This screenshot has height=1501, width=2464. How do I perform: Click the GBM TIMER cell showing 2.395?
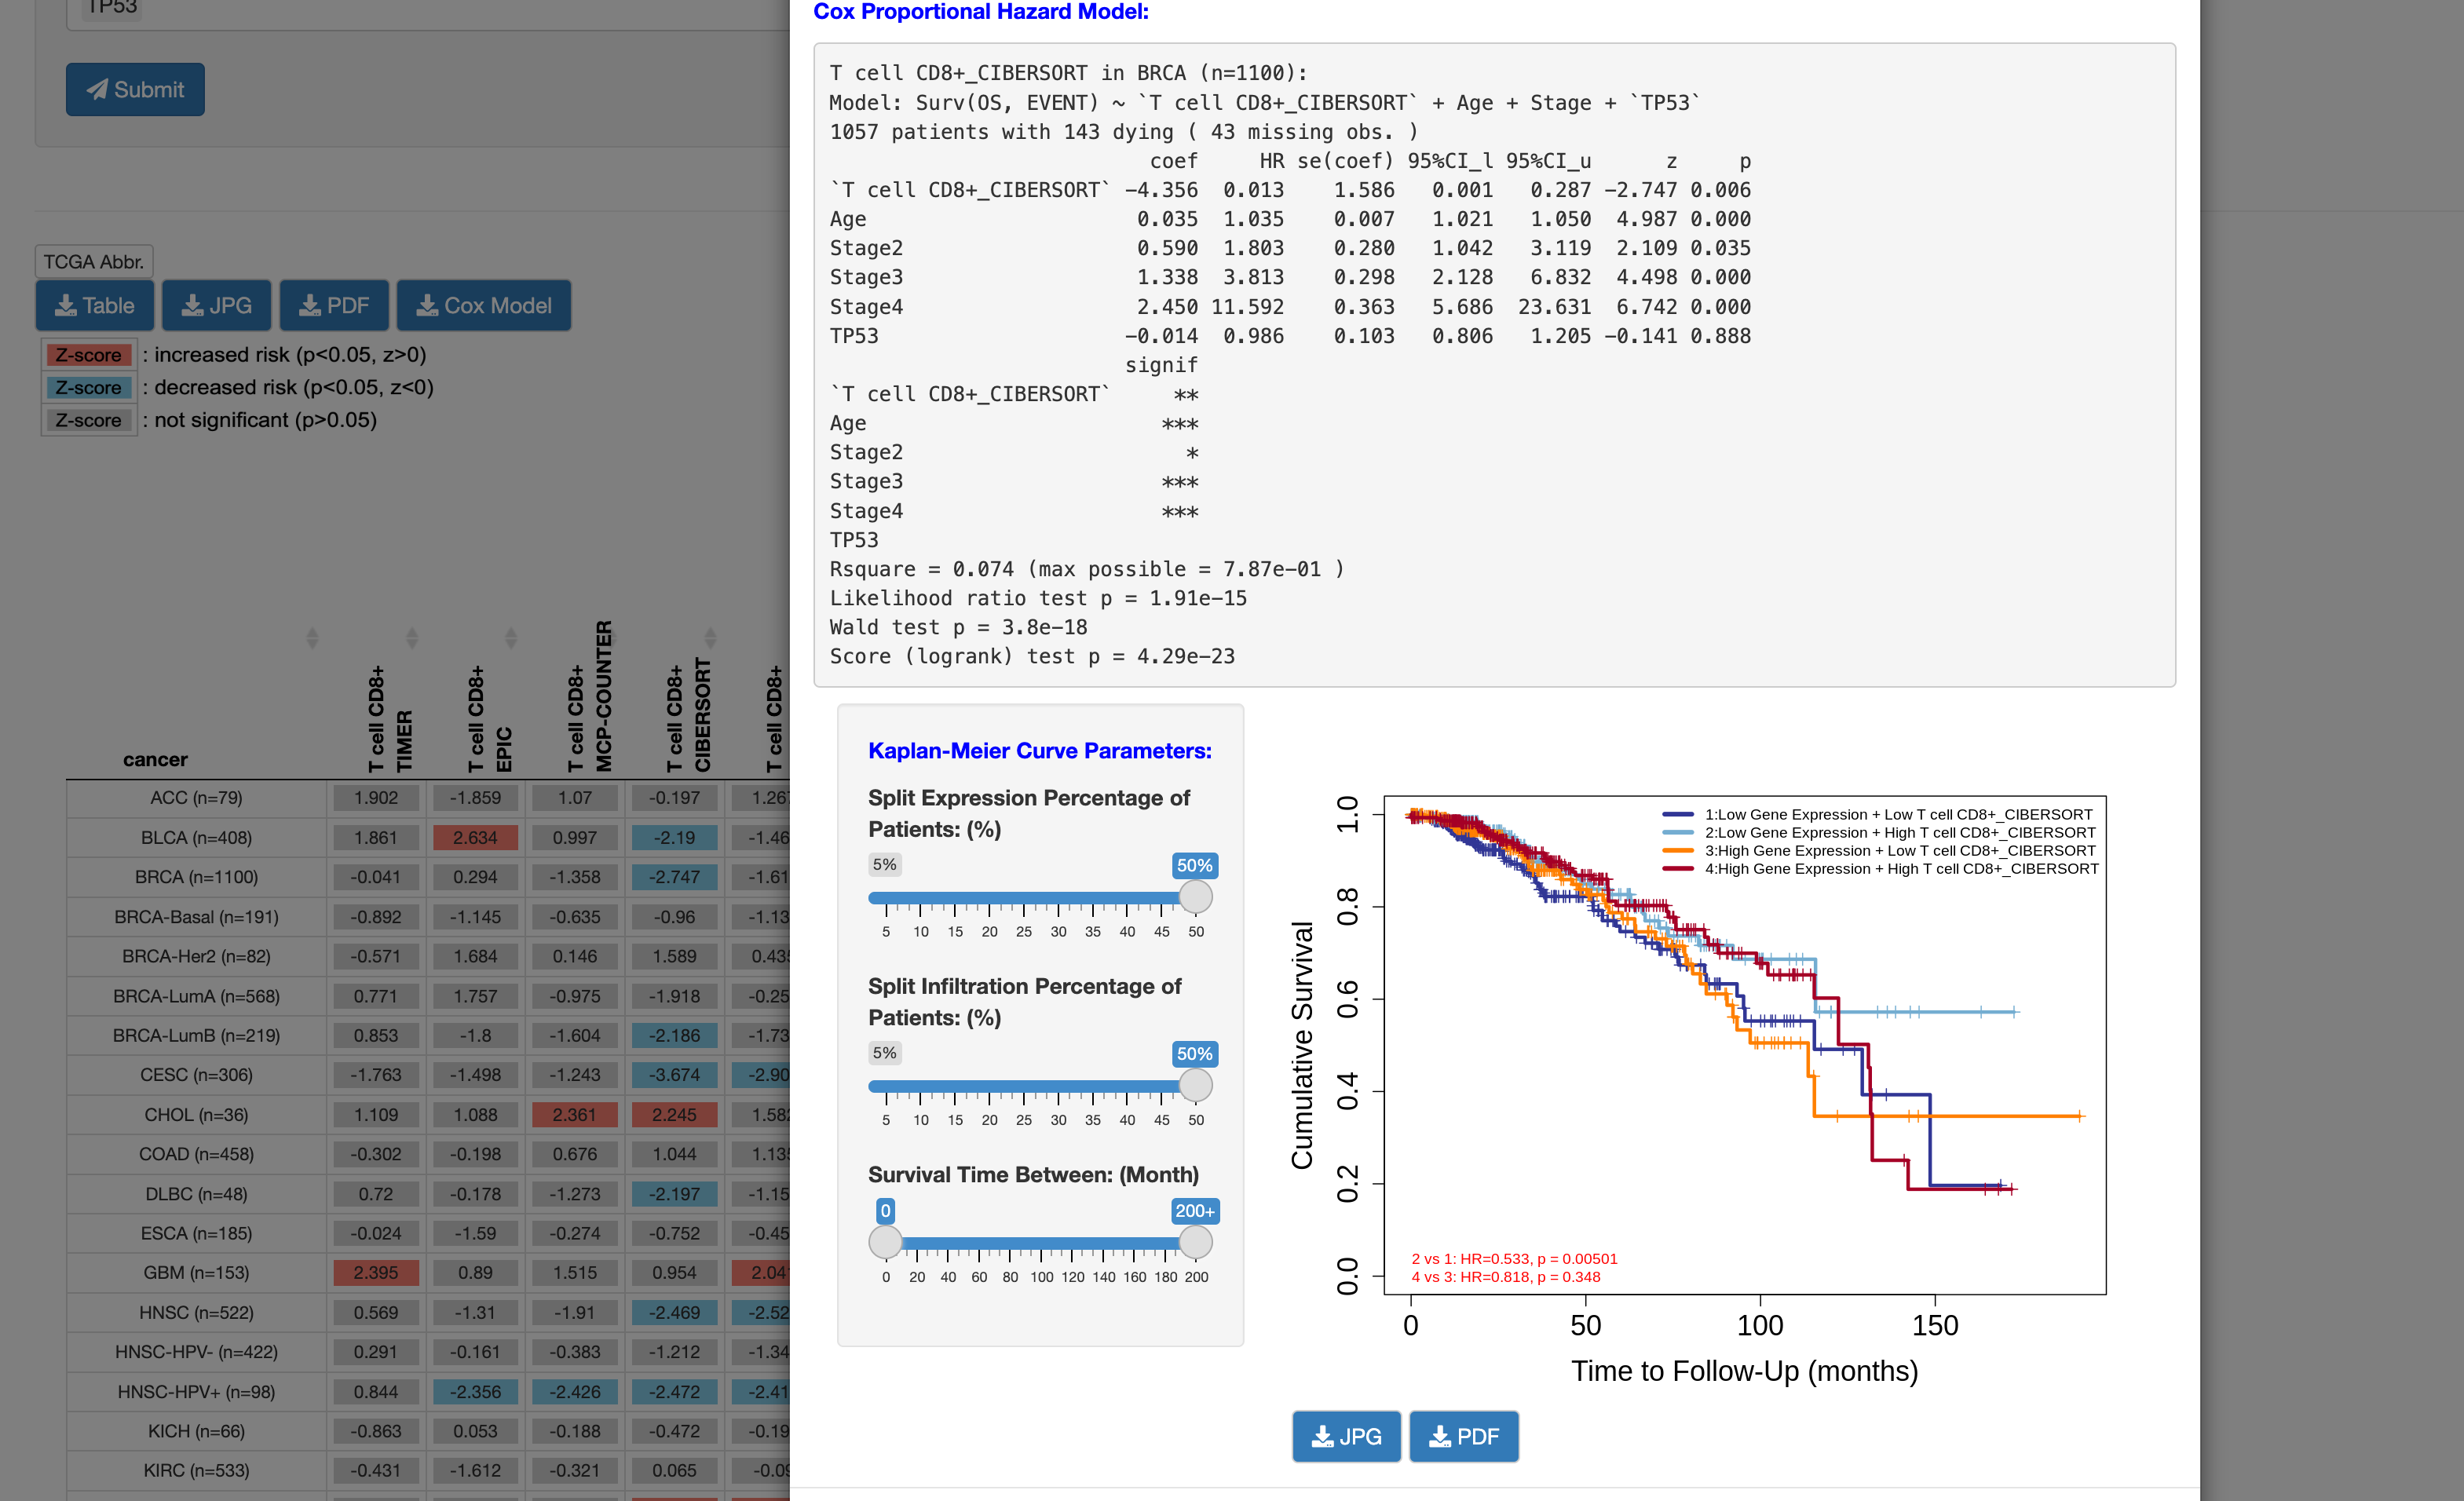(376, 1273)
